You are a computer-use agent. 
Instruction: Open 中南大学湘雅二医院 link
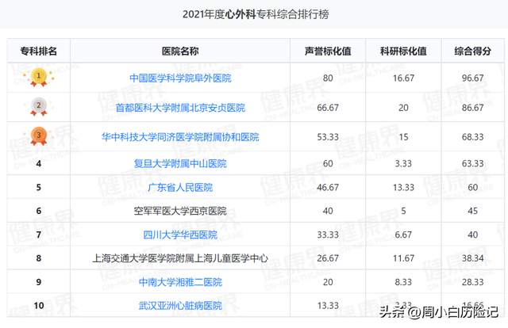180,282
